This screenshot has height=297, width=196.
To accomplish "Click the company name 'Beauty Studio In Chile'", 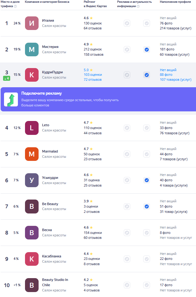I will tap(55, 282).
